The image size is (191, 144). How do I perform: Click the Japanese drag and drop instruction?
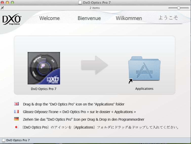[x=101, y=127]
